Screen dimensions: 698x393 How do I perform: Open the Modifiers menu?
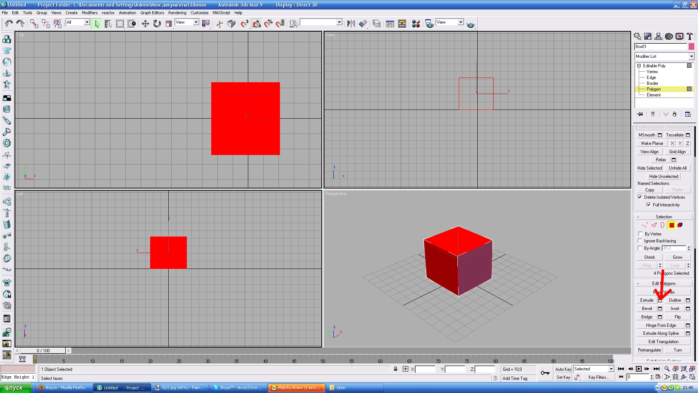(x=89, y=13)
